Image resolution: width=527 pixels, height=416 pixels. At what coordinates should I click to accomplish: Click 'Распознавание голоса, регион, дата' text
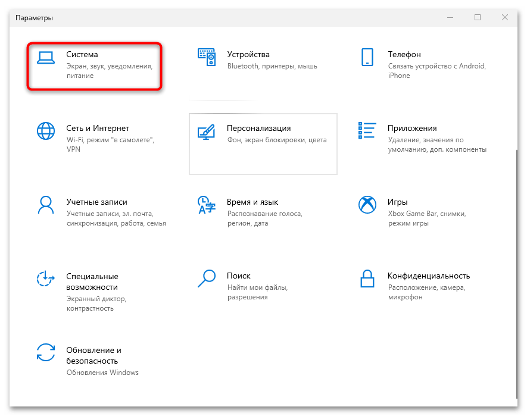(x=265, y=218)
